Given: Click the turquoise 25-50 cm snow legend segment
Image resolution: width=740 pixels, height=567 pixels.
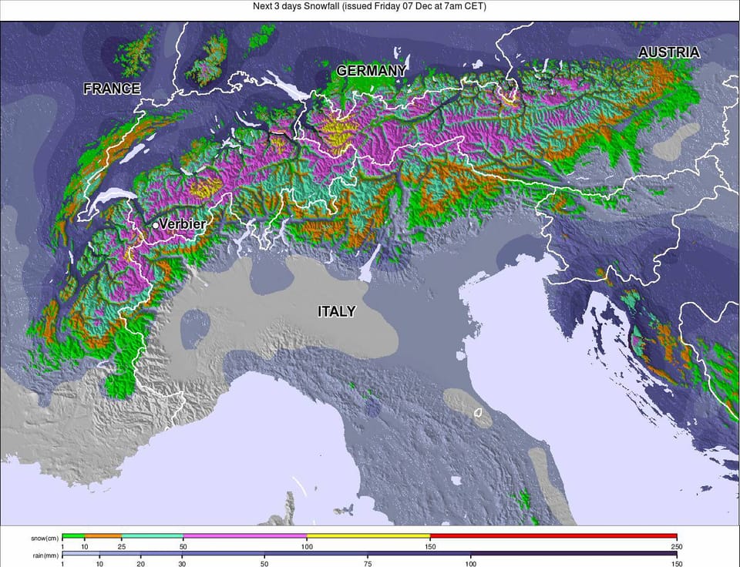Looking at the screenshot, I should (153, 536).
